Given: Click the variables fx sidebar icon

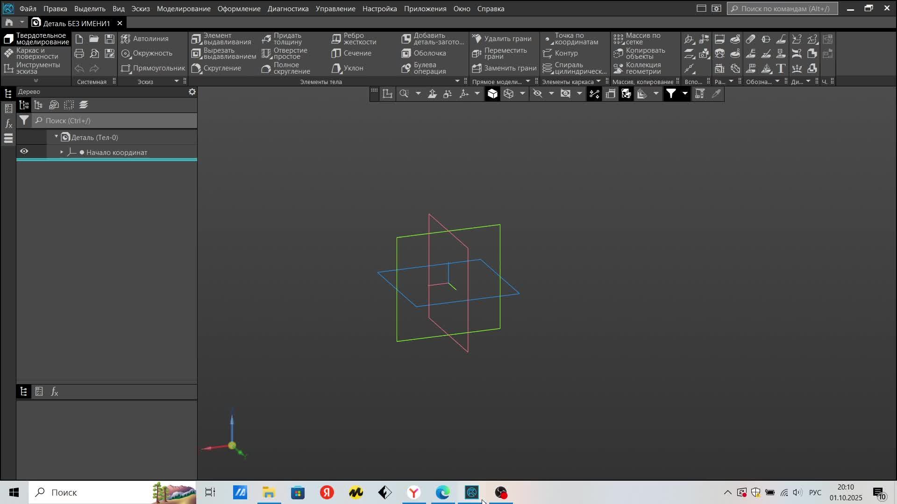Looking at the screenshot, I should click(x=8, y=124).
